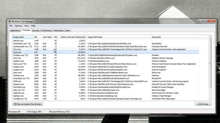Click the Realtek HD Audio Manager description
The width and height of the screenshot is (220, 123).
click(x=163, y=87)
